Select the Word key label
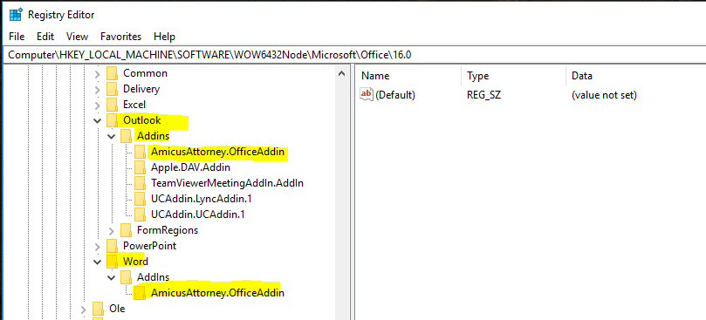 [135, 262]
